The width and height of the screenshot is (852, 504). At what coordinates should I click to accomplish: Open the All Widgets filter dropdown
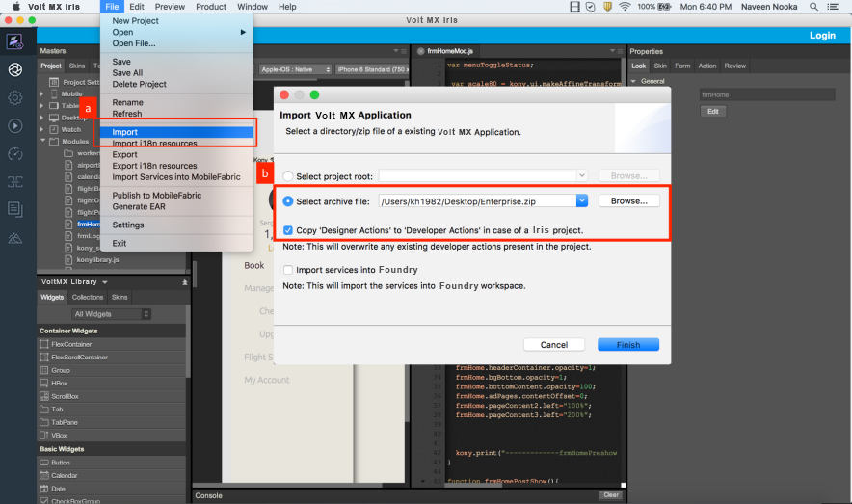(112, 314)
